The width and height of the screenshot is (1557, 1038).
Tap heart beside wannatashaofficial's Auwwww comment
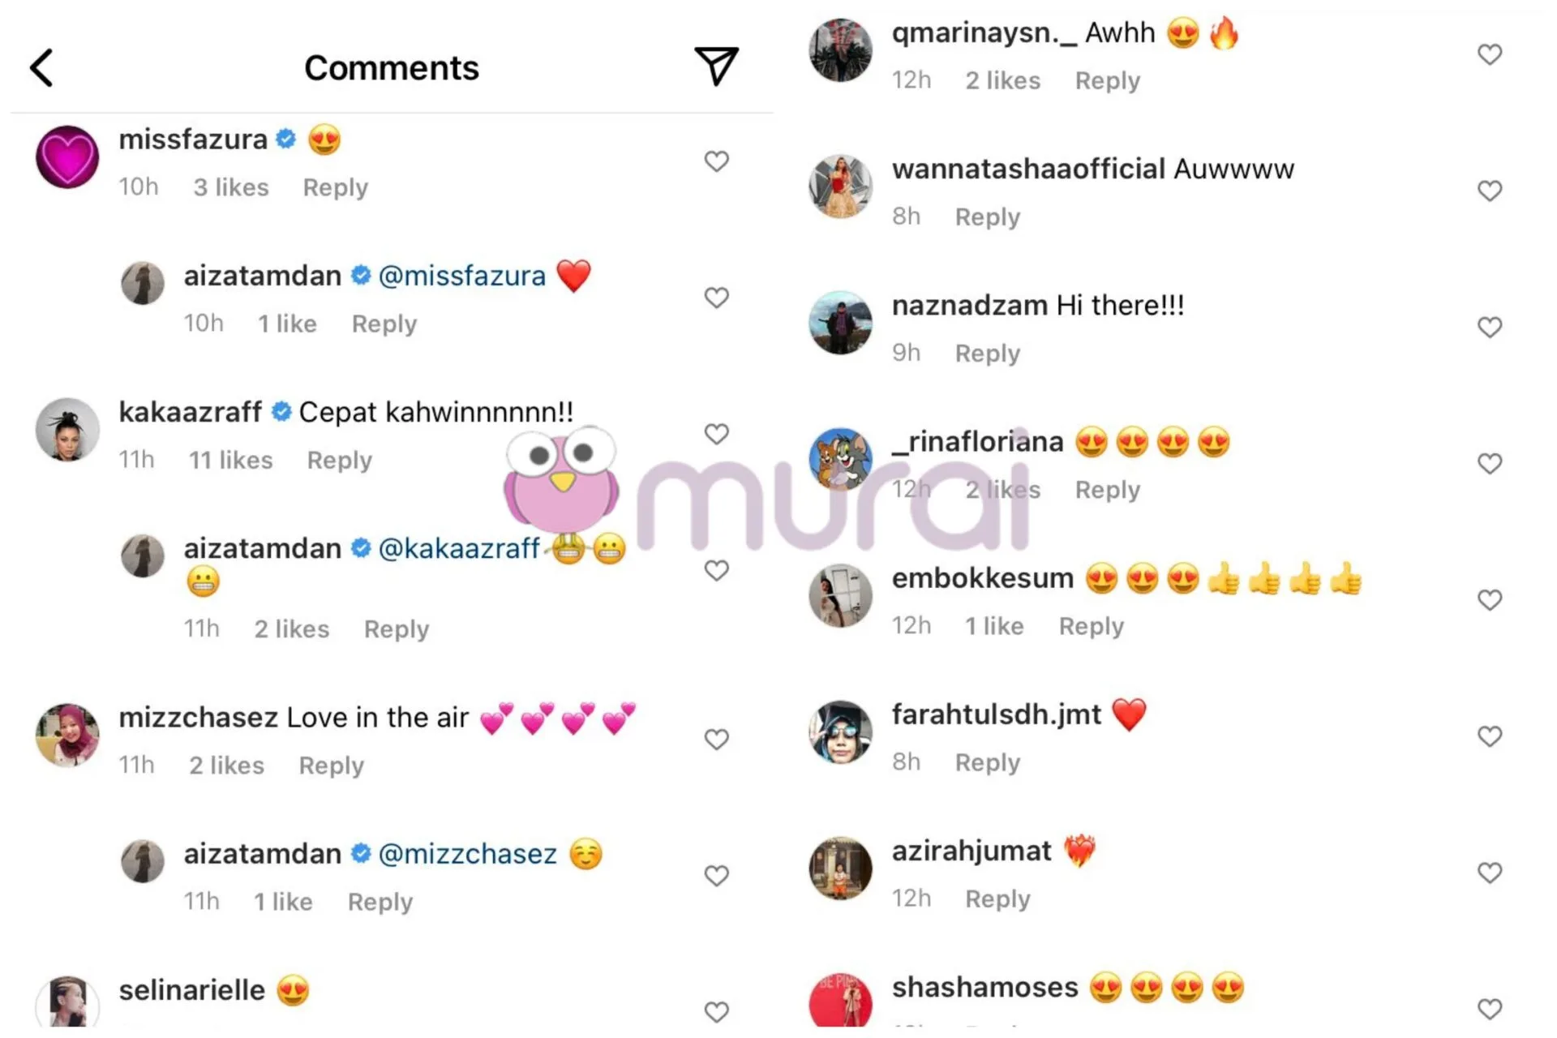pyautogui.click(x=1490, y=191)
